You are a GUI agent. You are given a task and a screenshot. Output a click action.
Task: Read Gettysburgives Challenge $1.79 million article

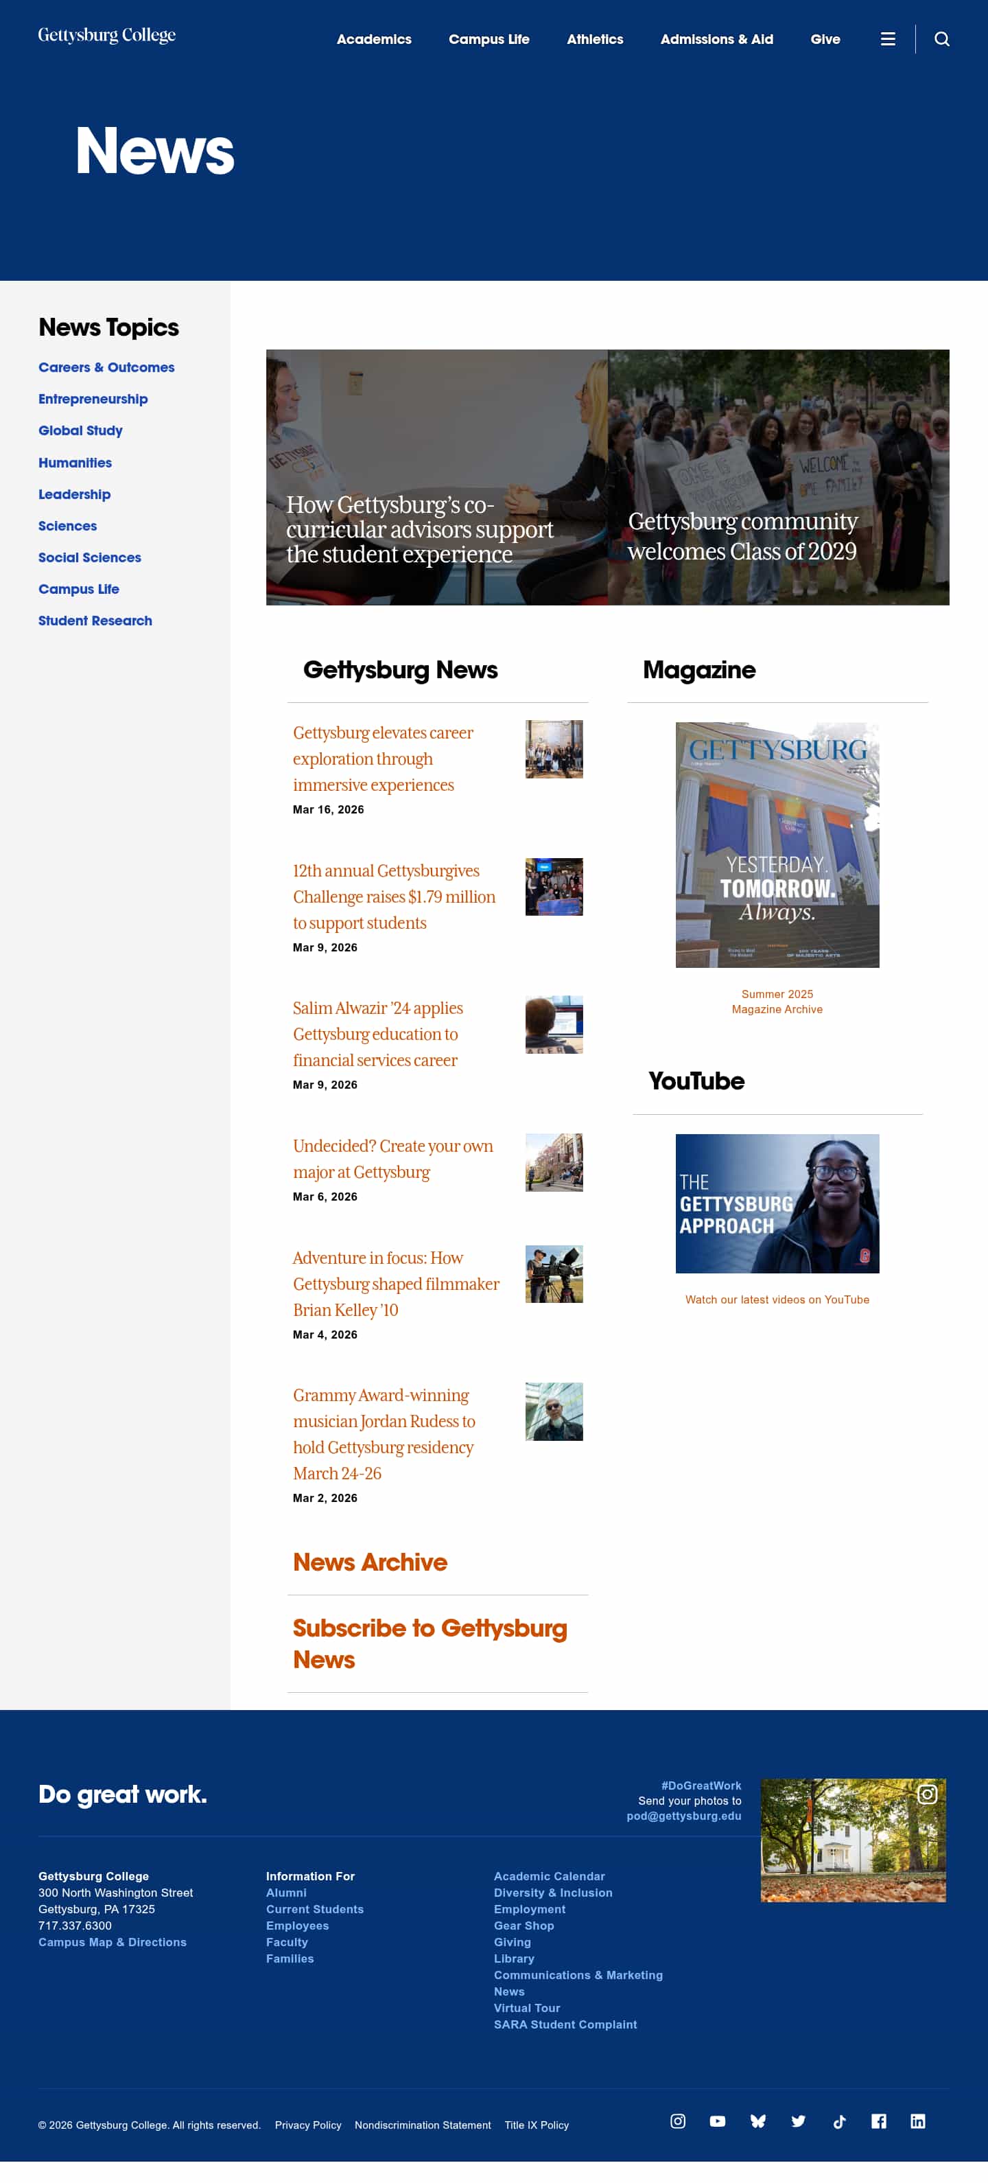(394, 897)
